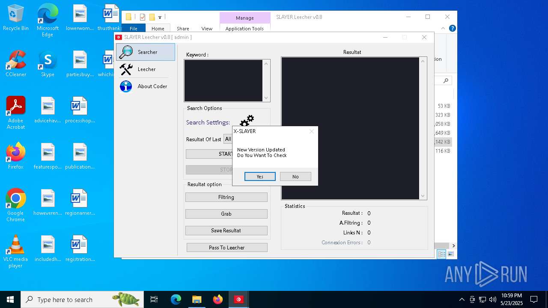Click the taskbar search box
This screenshot has height=308, width=548.
(x=82, y=299)
